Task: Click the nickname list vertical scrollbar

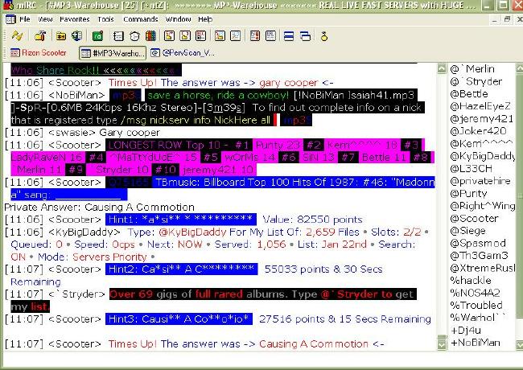Action: [516, 201]
